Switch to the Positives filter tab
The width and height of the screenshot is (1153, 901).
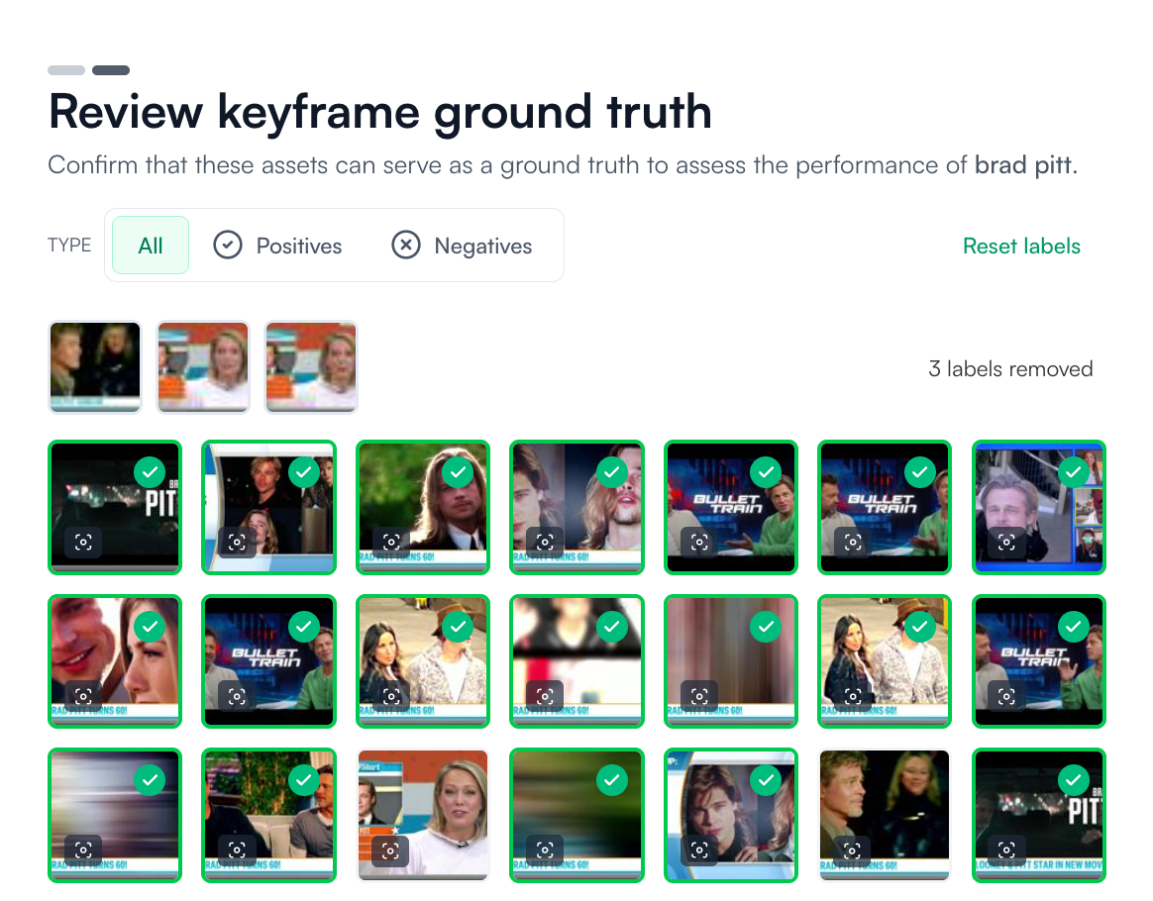tap(278, 246)
